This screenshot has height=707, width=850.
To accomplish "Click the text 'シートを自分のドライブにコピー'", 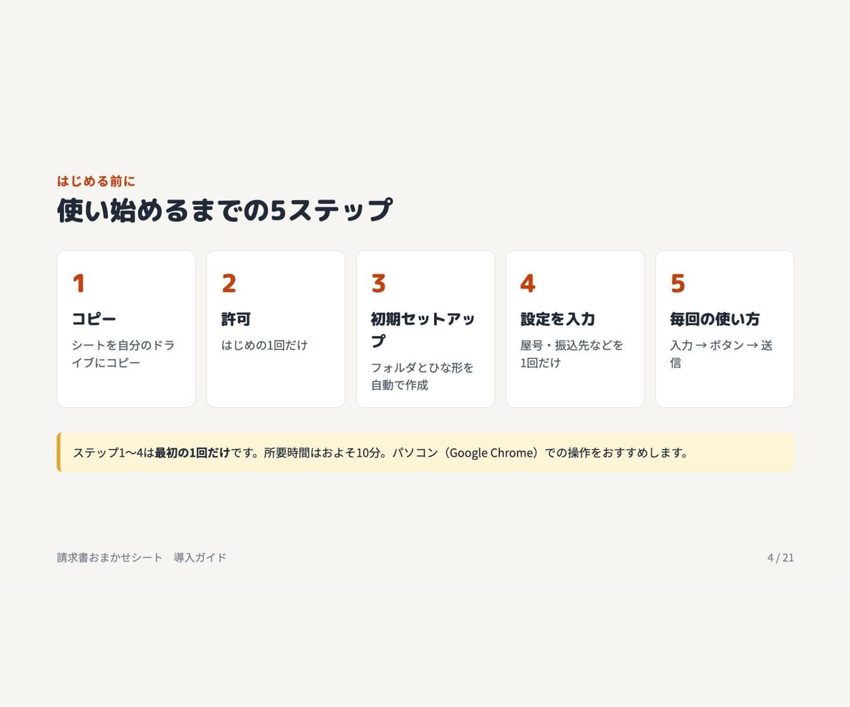I will pyautogui.click(x=123, y=353).
